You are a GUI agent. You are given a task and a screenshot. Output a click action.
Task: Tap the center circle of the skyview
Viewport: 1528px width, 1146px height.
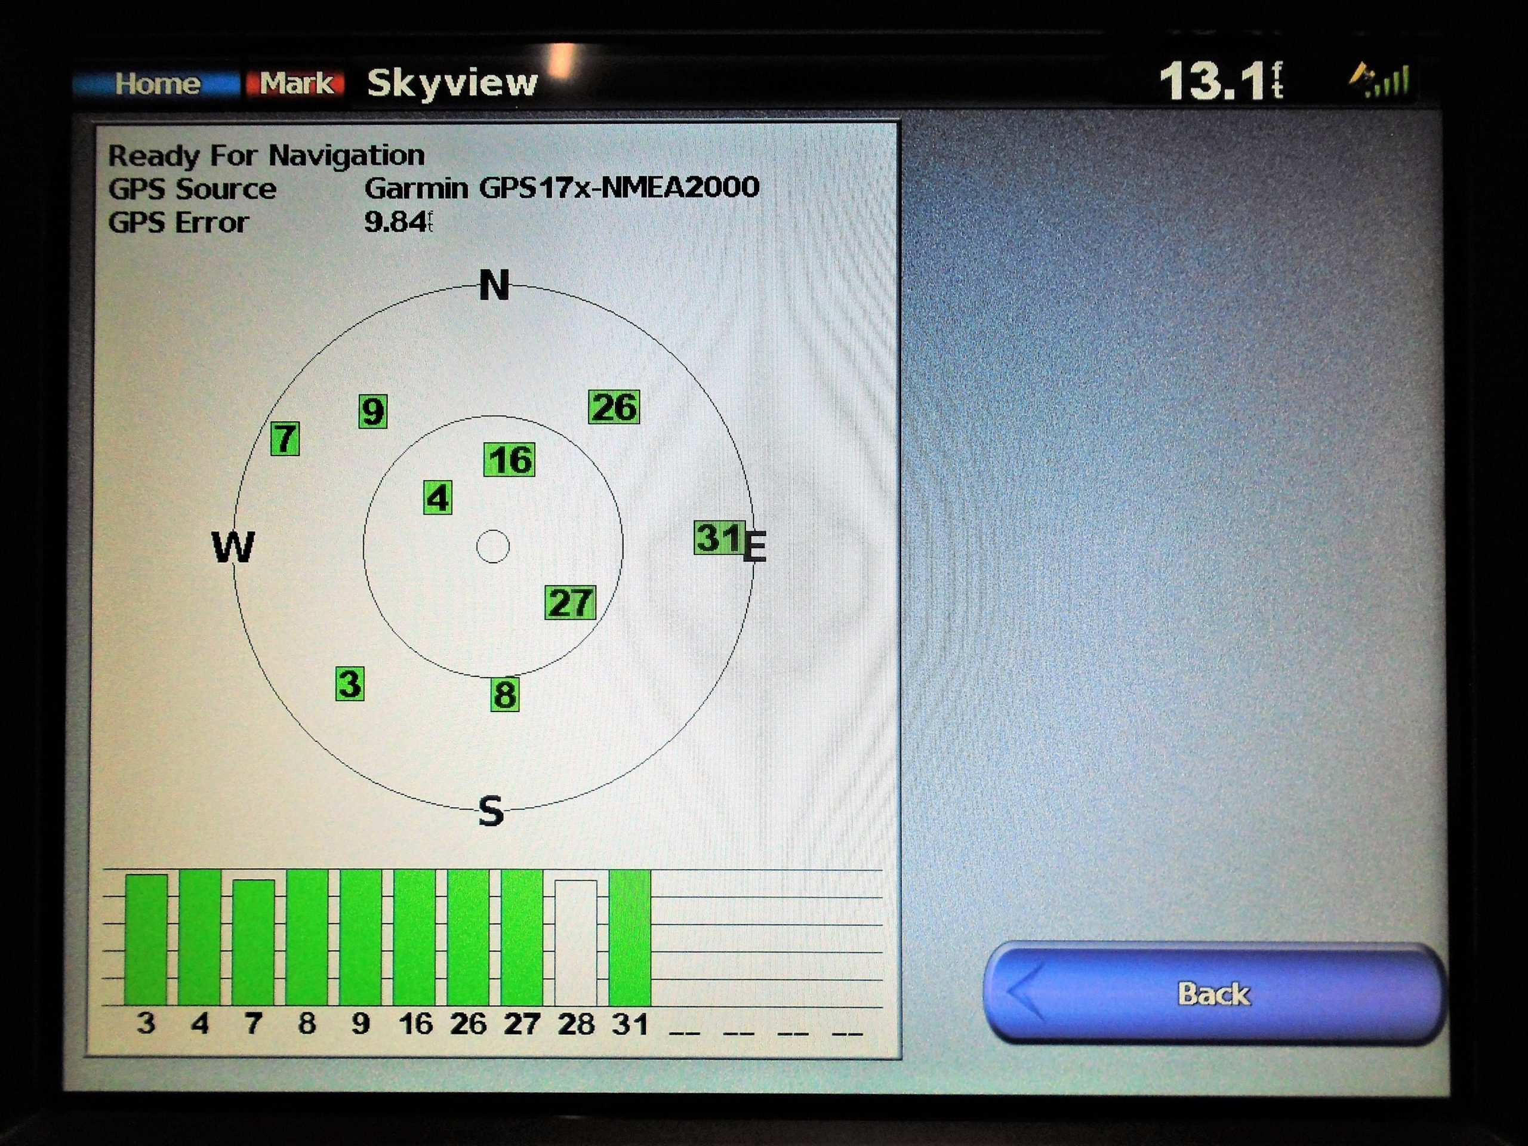[x=493, y=546]
